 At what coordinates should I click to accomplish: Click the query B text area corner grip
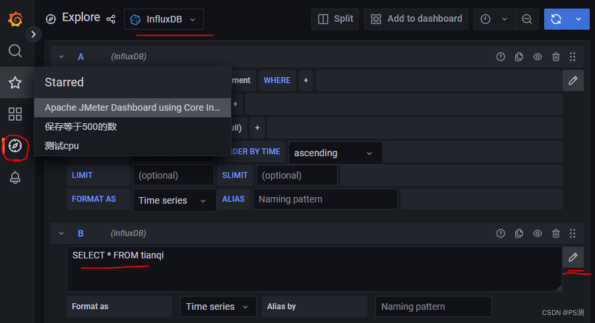pyautogui.click(x=559, y=288)
